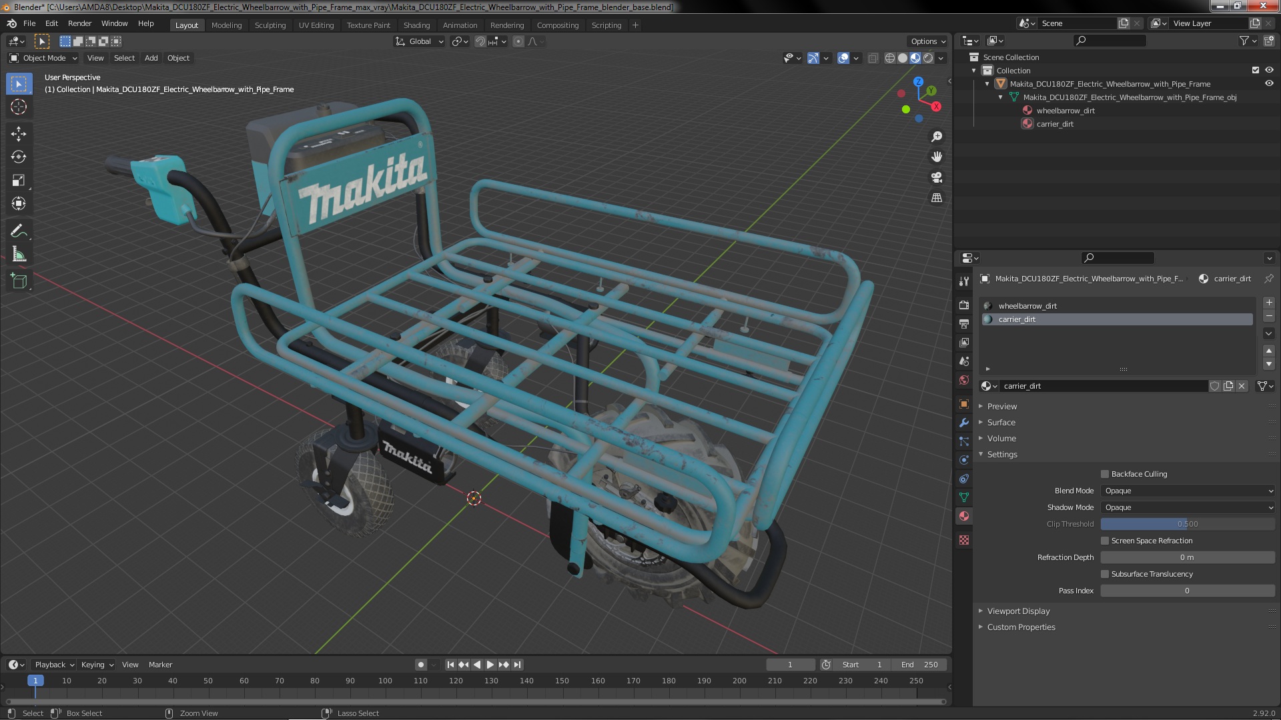Select the Rotate tool
This screenshot has width=1281, height=720.
(19, 157)
